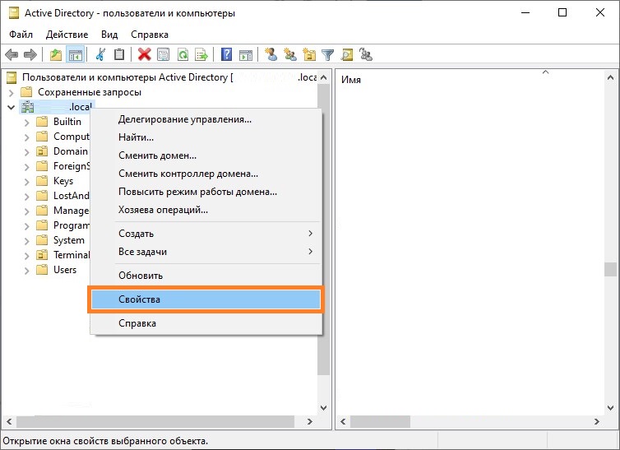The height and width of the screenshot is (450, 620).
Task: Click the create new user icon
Action: tap(271, 55)
